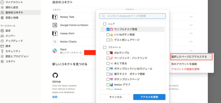Image resolution: width=221 pixels, height=103 pixels.
Task: Click the link icon of ページリンク・バックリンク
Action: click(112, 58)
